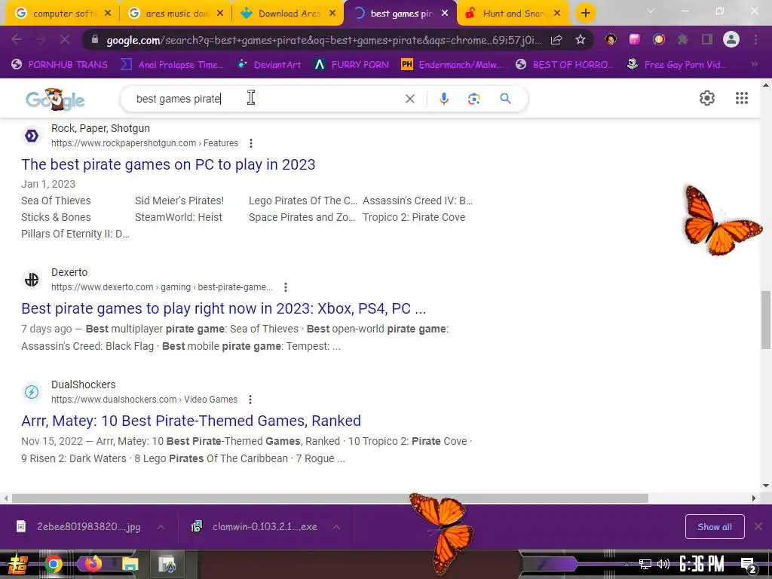The height and width of the screenshot is (579, 772).
Task: Click the address bar URL
Action: point(324,40)
